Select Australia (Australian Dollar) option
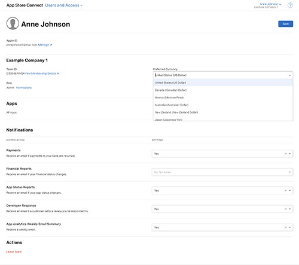 [x=223, y=105]
